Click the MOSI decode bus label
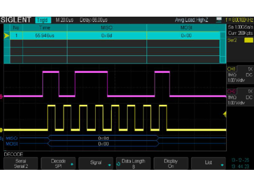This screenshot has width=254, height=186. [x=12, y=144]
